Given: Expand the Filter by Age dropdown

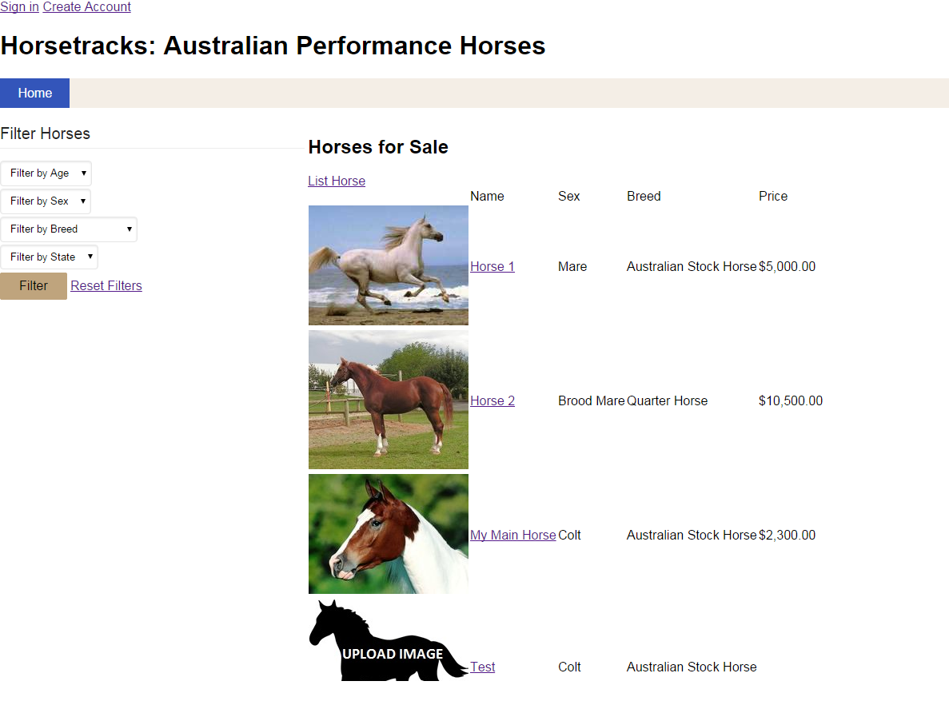Looking at the screenshot, I should pos(46,173).
